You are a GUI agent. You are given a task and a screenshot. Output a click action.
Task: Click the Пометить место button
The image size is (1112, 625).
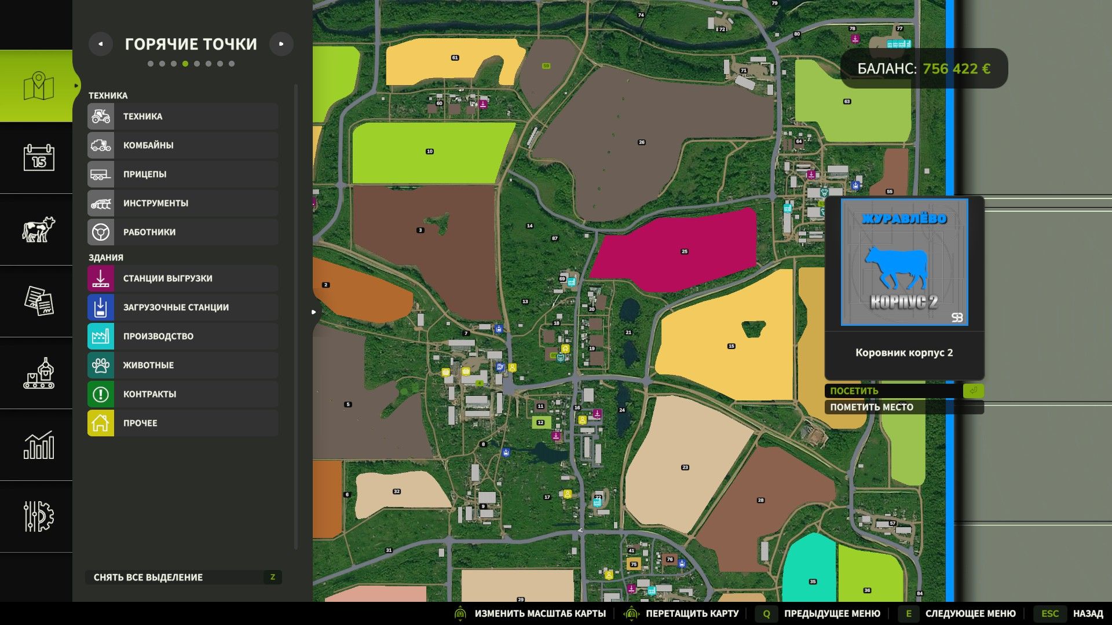tap(904, 407)
